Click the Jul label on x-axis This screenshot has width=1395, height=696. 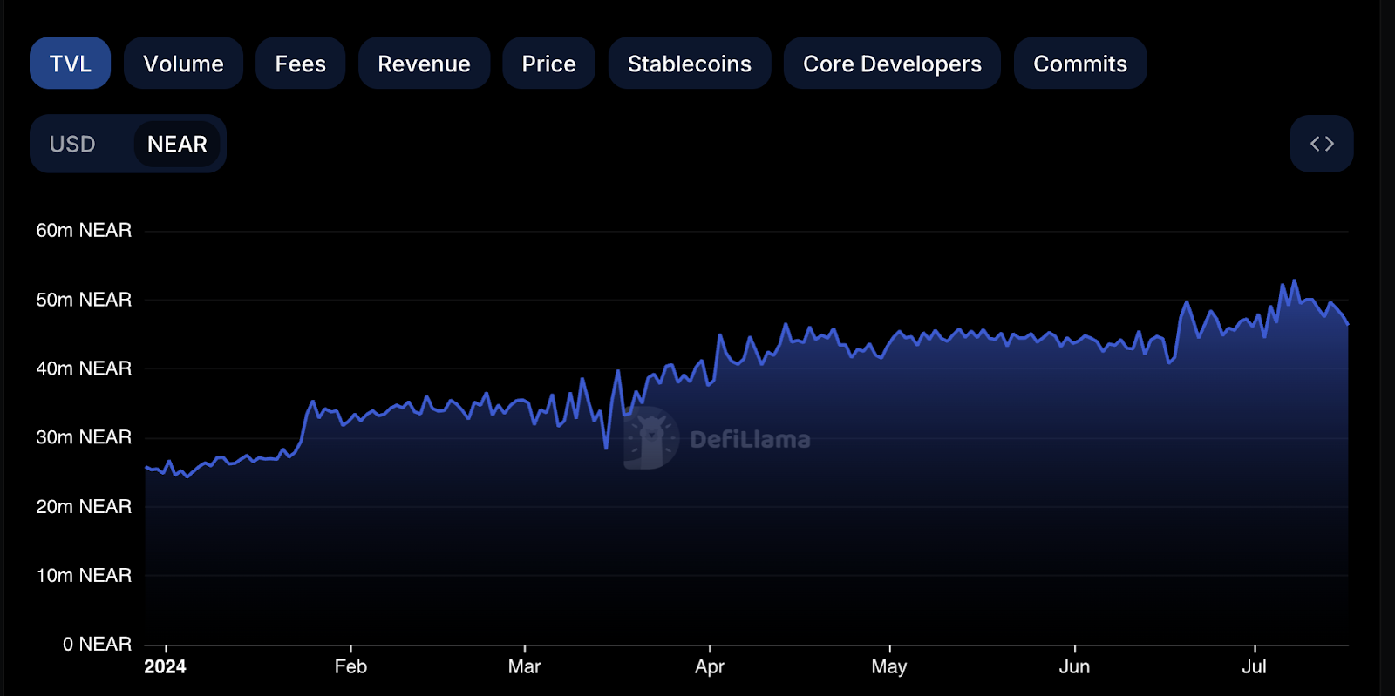tap(1254, 666)
